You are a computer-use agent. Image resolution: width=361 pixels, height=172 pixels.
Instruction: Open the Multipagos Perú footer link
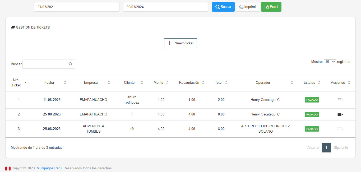(x=49, y=168)
